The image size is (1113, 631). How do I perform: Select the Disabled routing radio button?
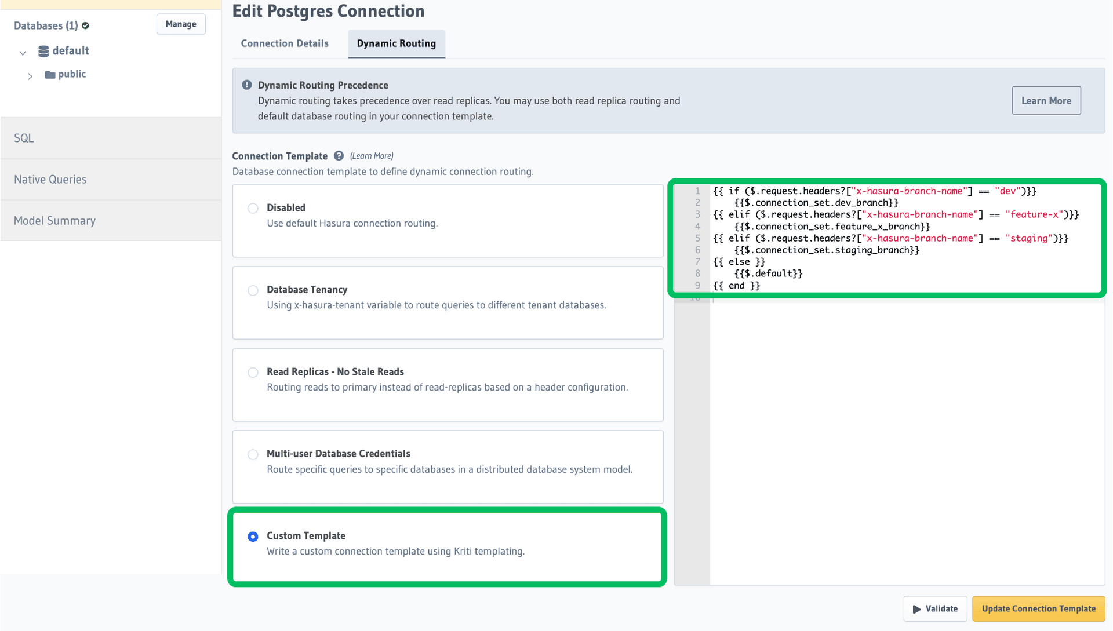point(253,209)
